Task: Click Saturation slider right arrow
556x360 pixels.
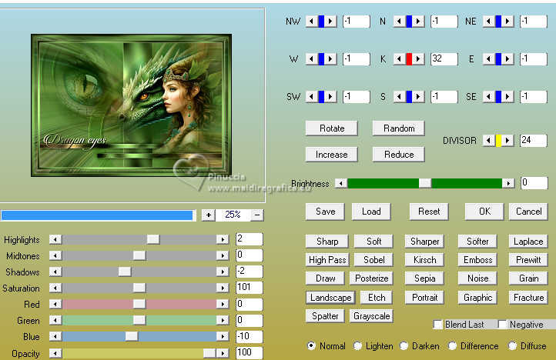Action: click(x=223, y=288)
